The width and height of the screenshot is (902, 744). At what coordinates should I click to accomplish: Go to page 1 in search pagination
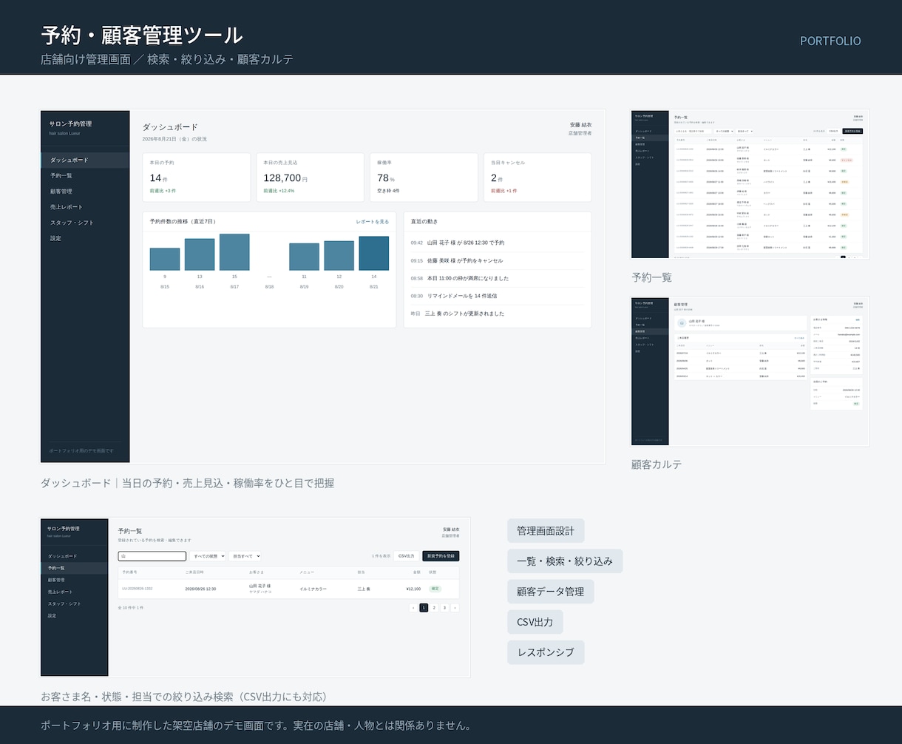coord(424,608)
